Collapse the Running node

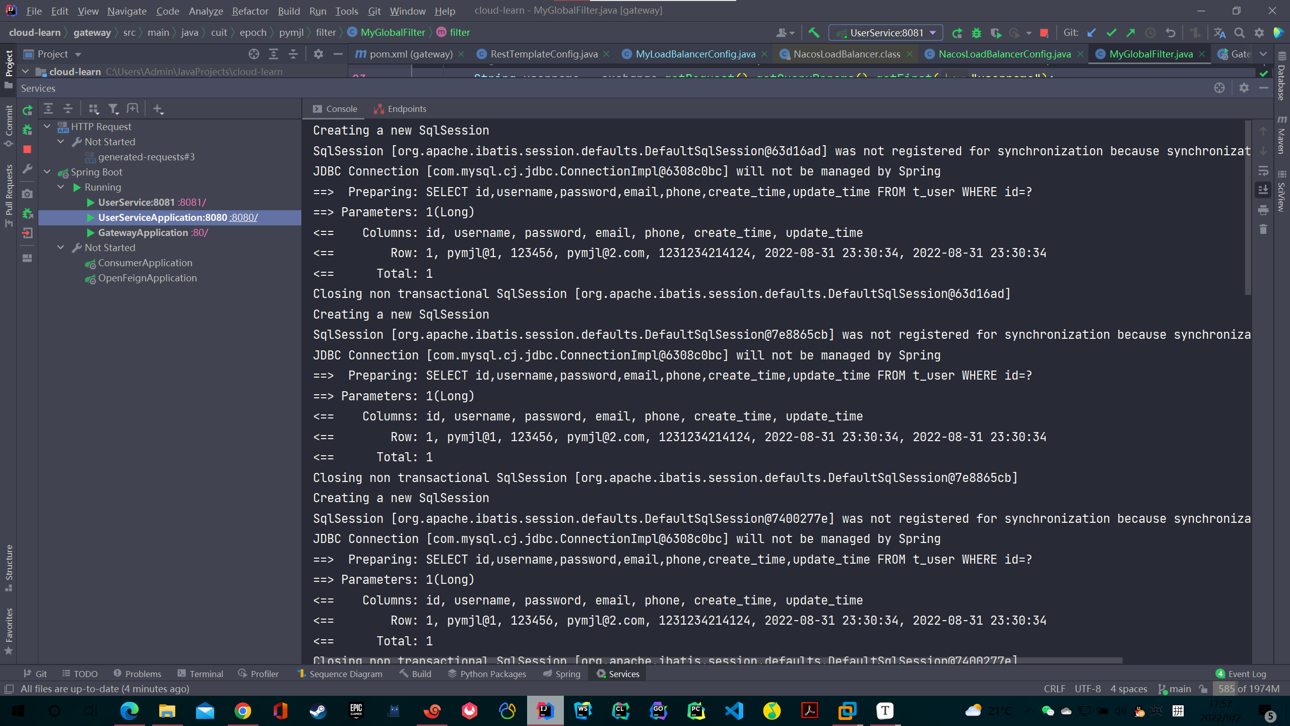61,187
